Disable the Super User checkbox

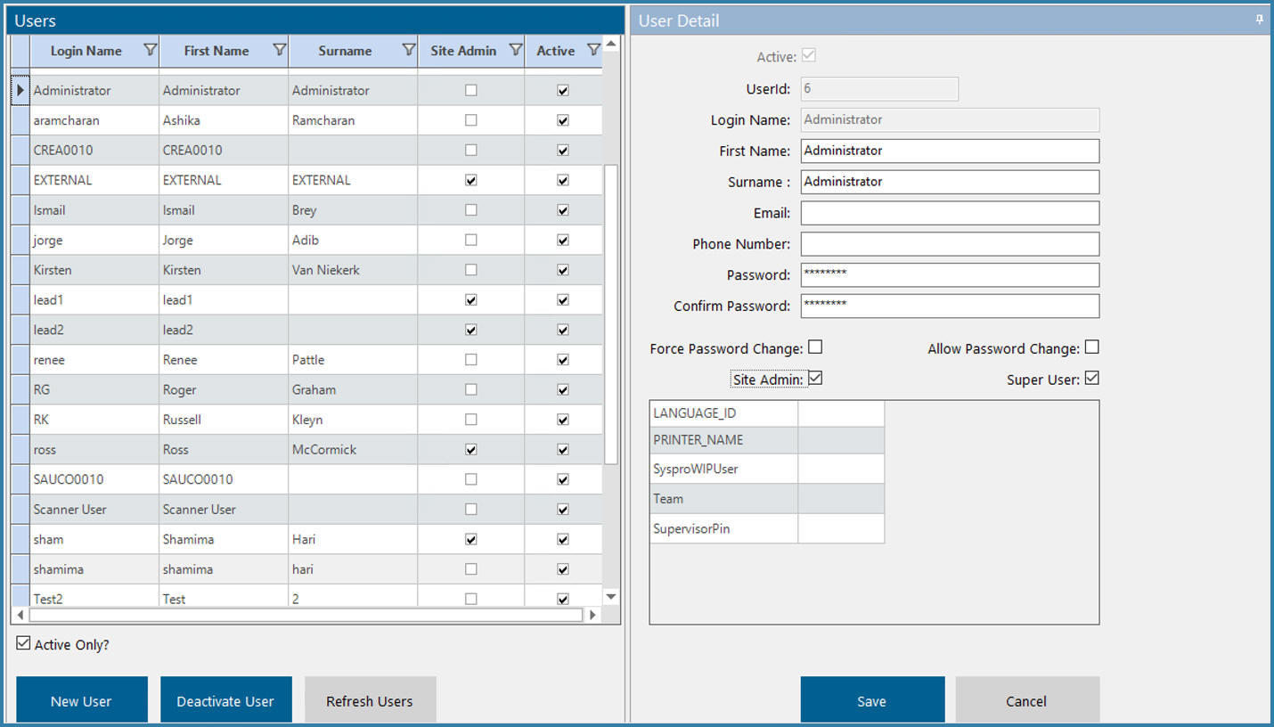1092,378
